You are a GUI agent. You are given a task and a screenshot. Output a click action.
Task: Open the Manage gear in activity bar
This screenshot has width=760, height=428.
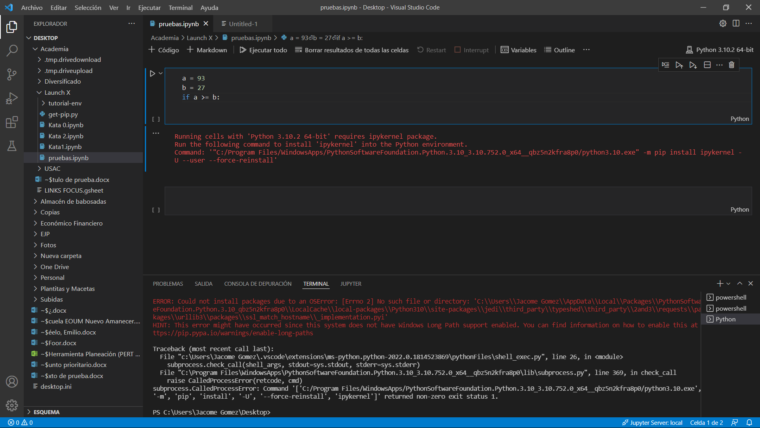click(x=12, y=405)
